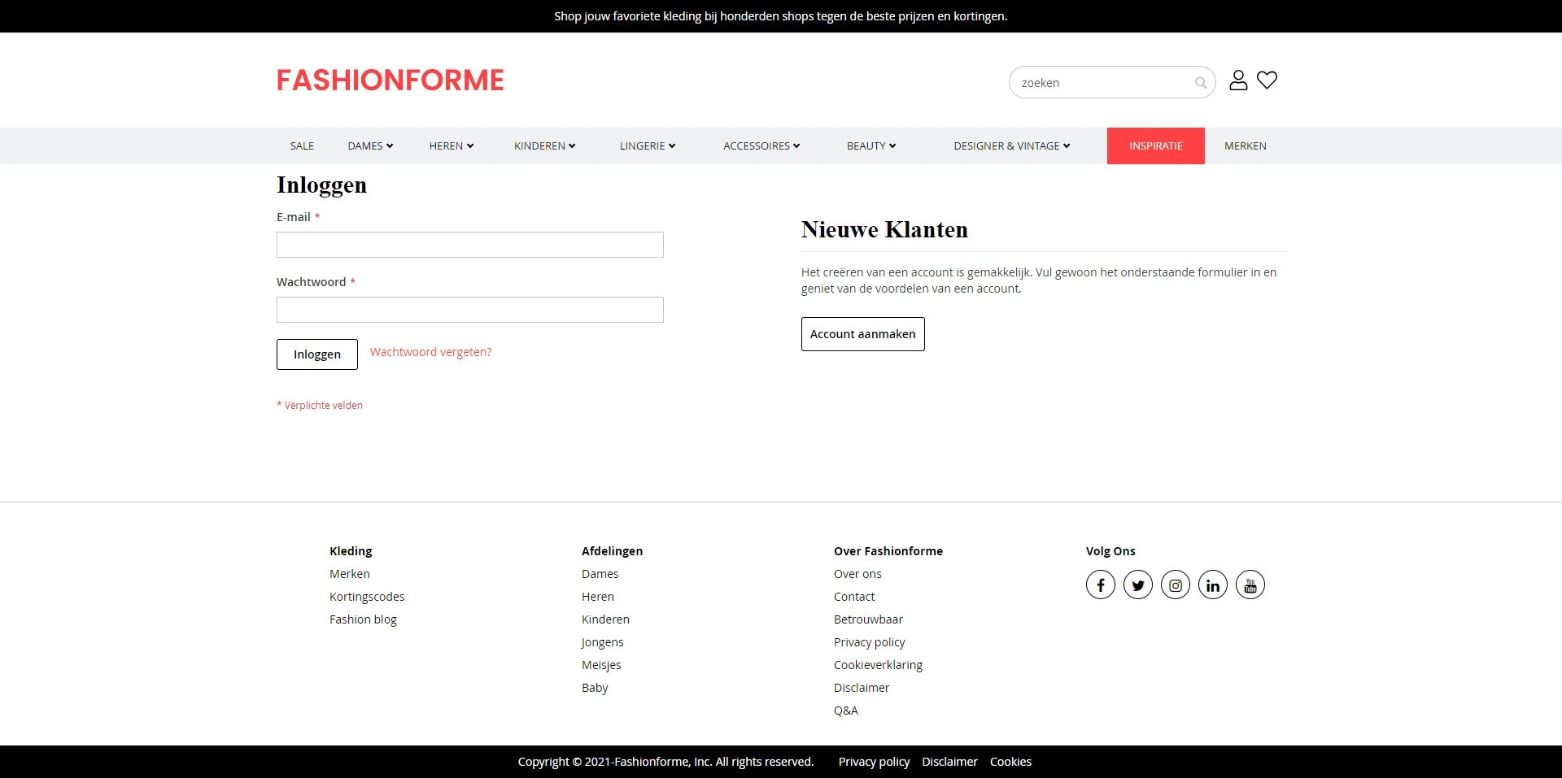Expand the Dames dropdown menu
Screen dimensions: 1562x778
pos(370,146)
